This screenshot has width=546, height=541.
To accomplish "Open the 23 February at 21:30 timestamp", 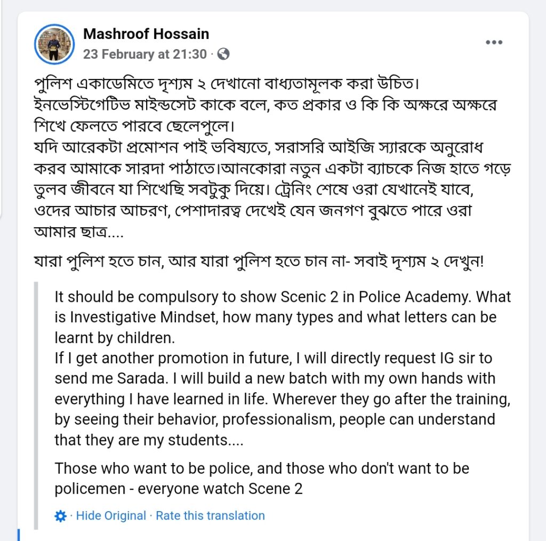I will point(145,54).
